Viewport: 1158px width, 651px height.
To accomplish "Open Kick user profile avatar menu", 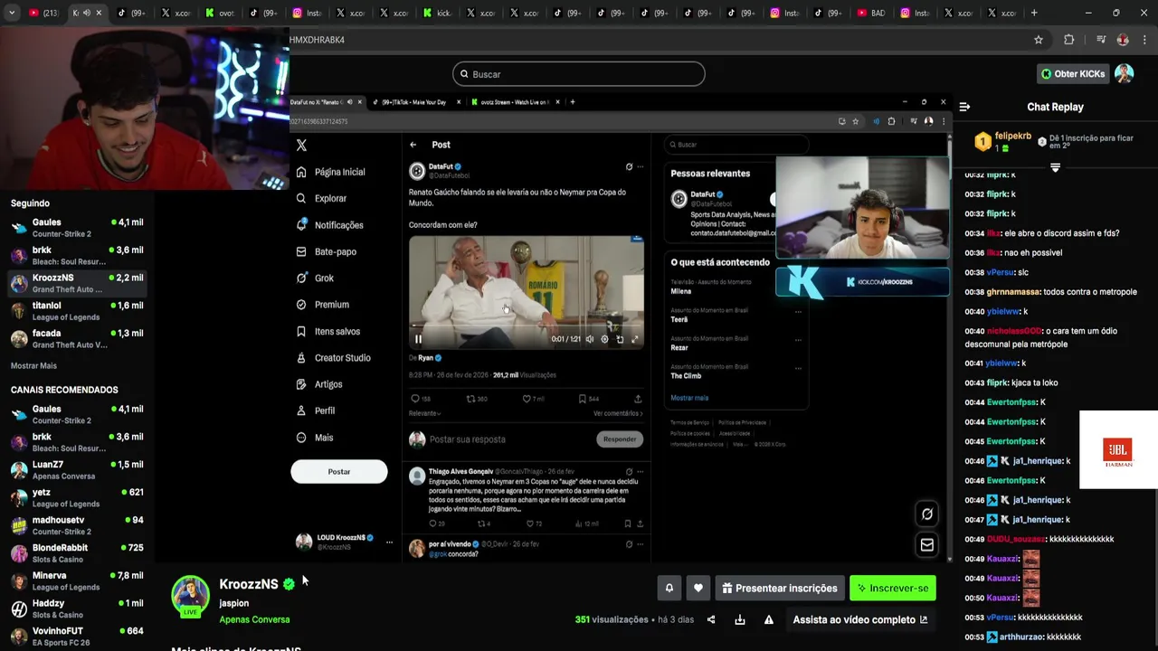I will [1124, 73].
